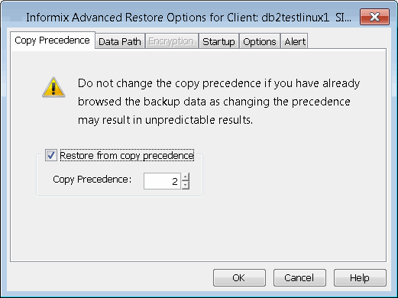The width and height of the screenshot is (398, 298).
Task: Click the yellow warning triangle icon
Action: point(53,87)
